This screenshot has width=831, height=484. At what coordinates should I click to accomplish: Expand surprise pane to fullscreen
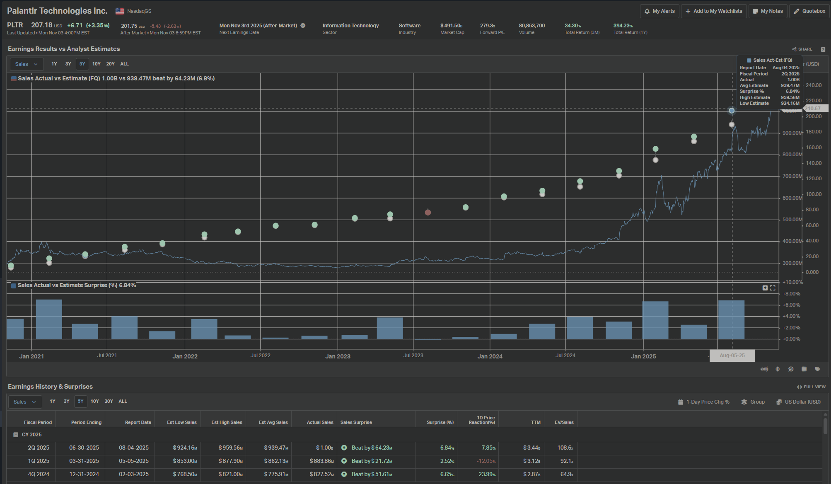click(773, 288)
